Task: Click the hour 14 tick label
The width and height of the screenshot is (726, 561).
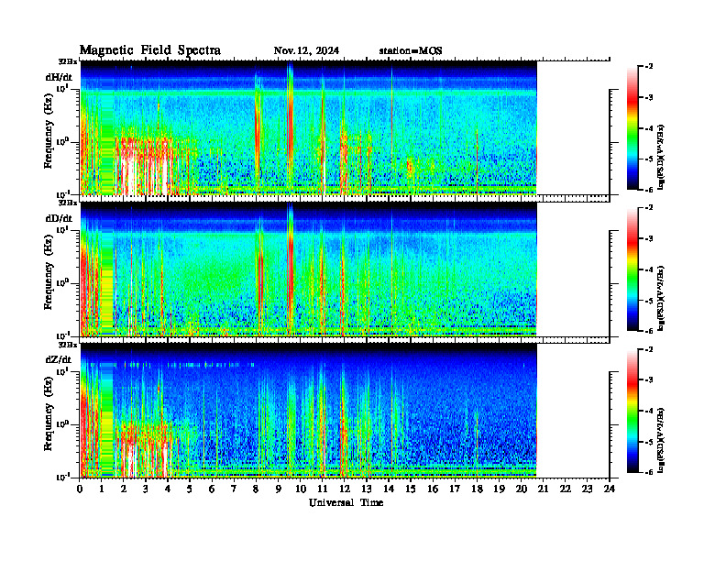Action: coord(389,489)
